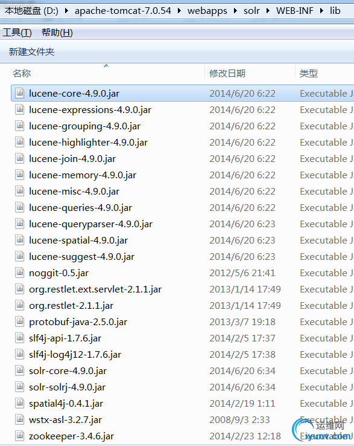The width and height of the screenshot is (354, 446).
Task: Click the protobuf-java-2.5.0.jar file icon
Action: pyautogui.click(x=19, y=322)
